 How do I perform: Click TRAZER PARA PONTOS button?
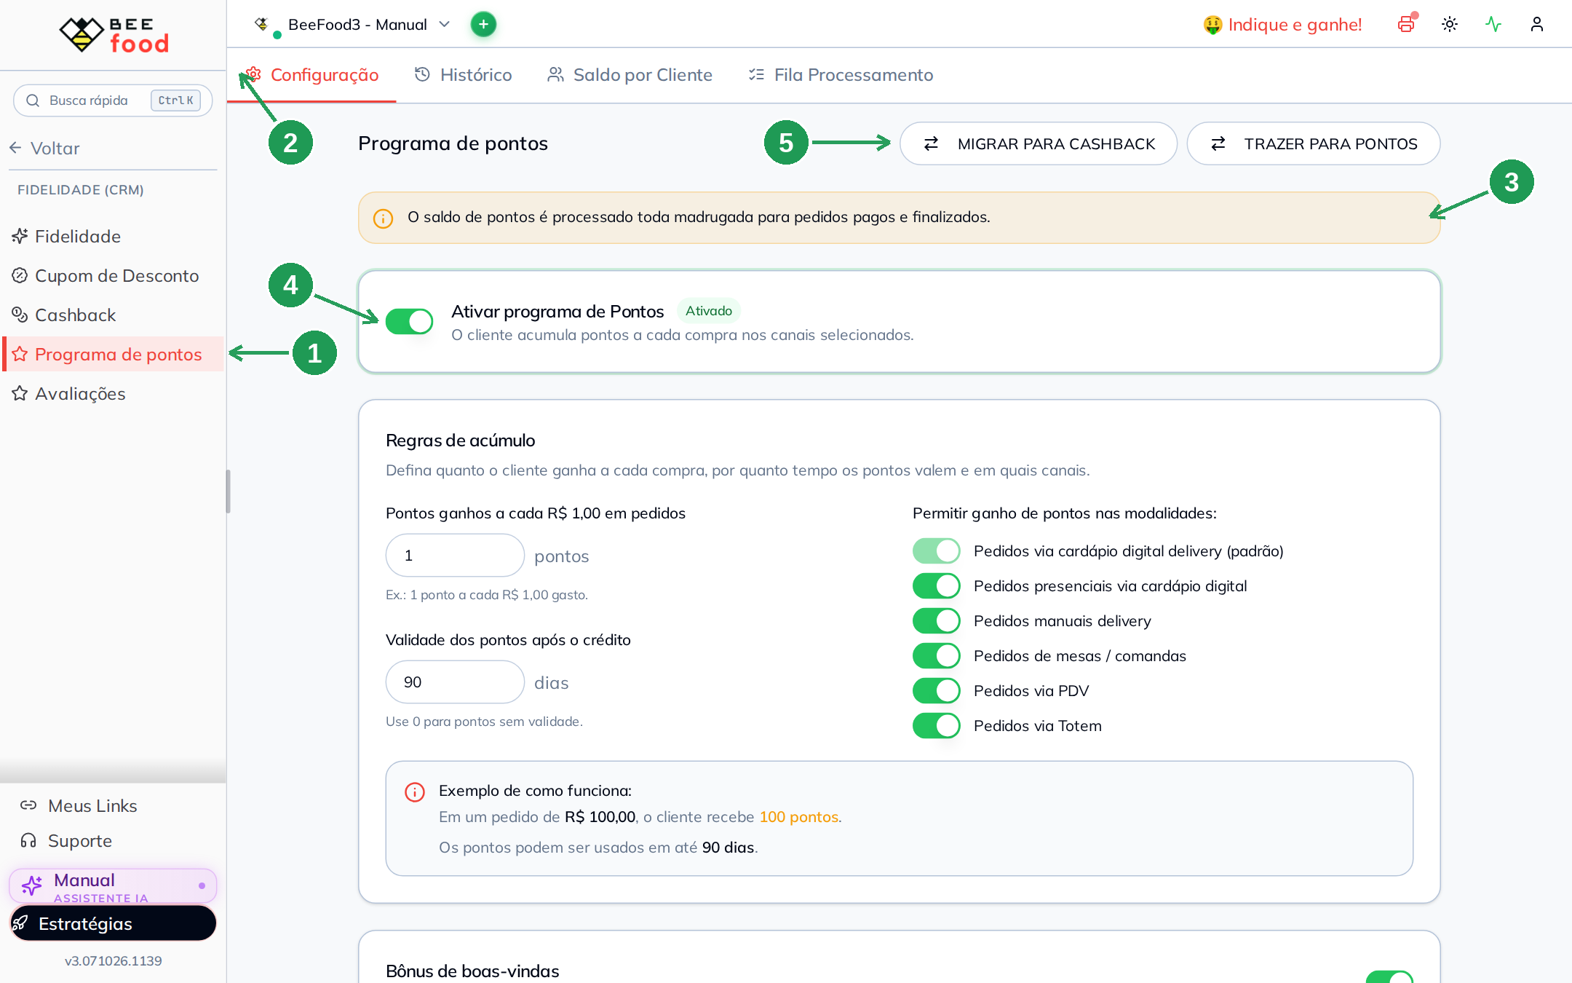[x=1314, y=143]
